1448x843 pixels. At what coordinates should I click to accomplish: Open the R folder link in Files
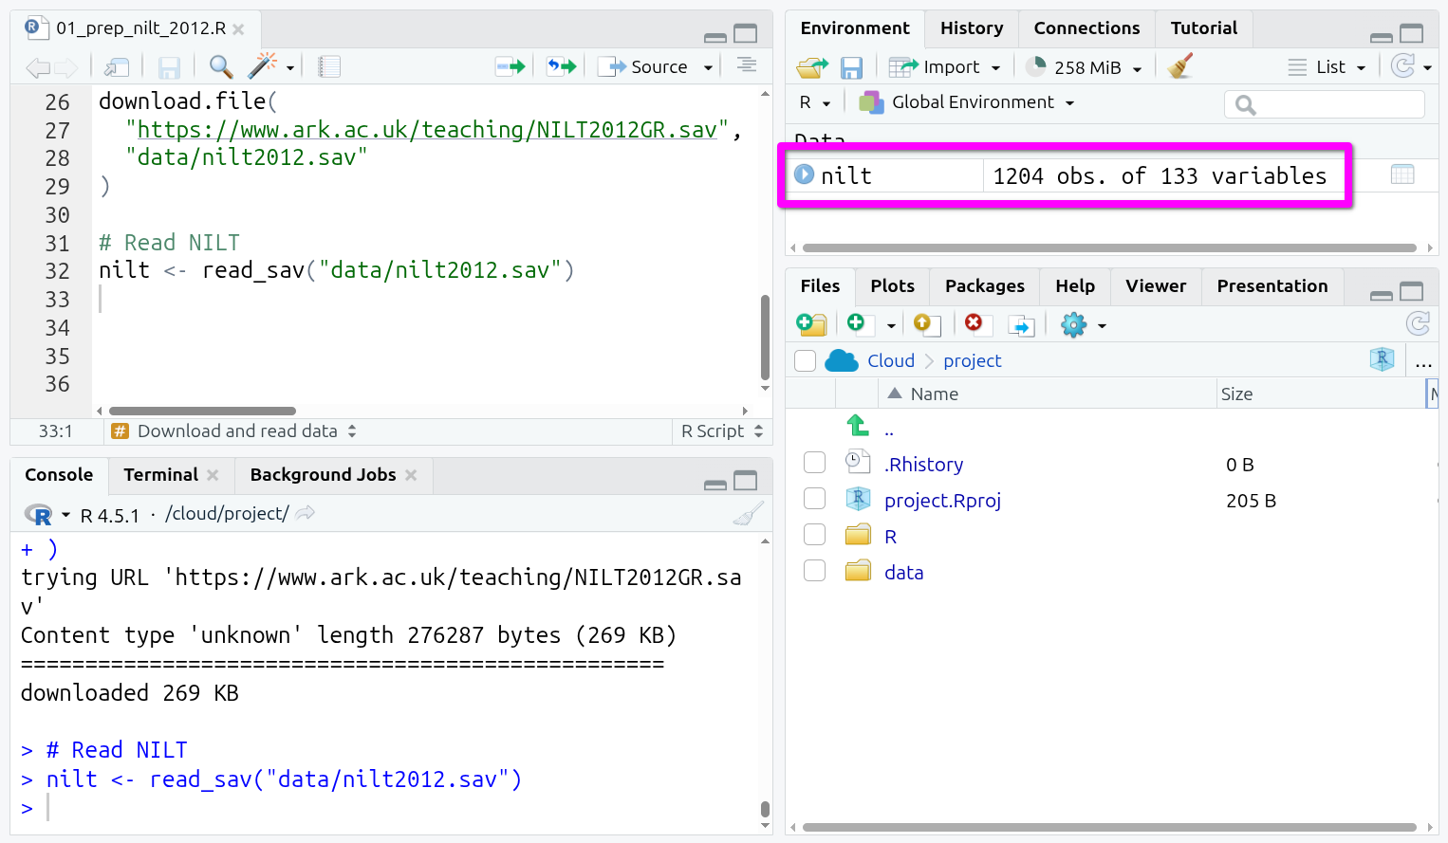[x=890, y=537]
